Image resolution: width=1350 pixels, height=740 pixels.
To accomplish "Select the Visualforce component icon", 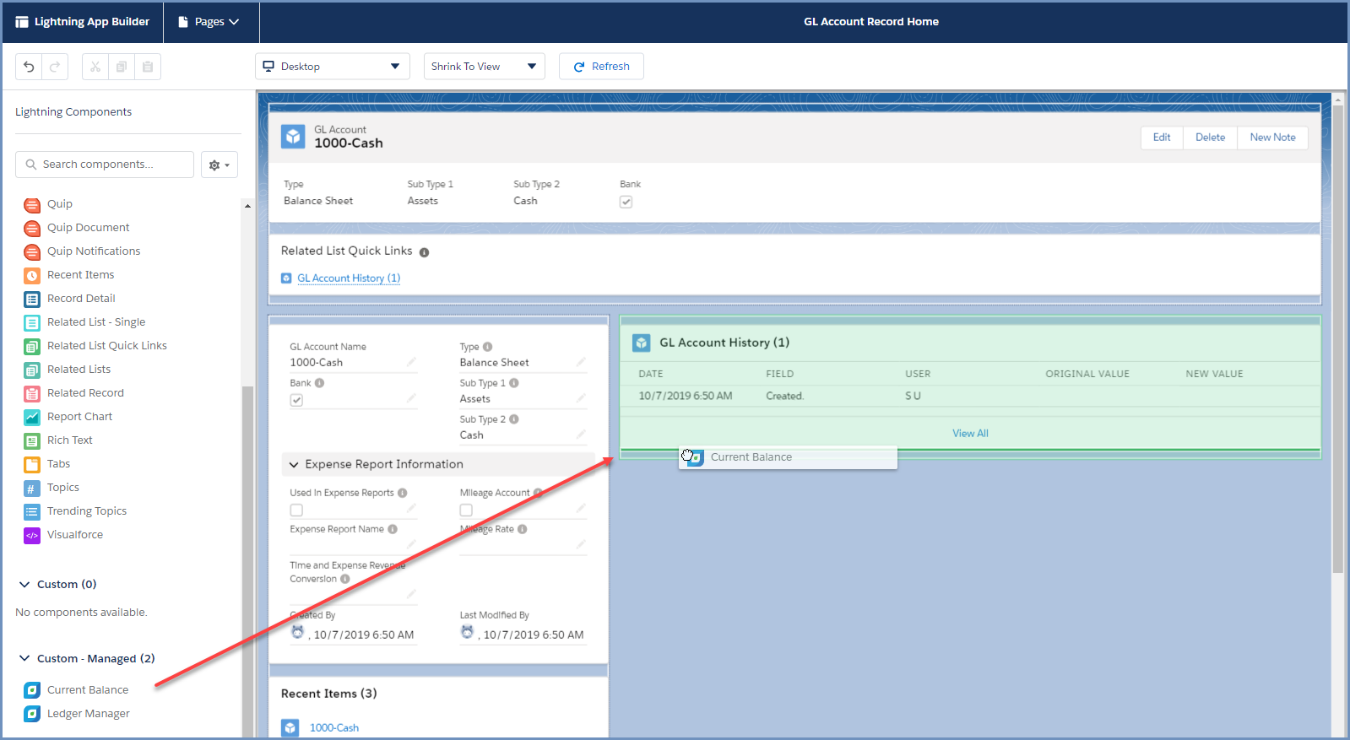I will (x=32, y=535).
